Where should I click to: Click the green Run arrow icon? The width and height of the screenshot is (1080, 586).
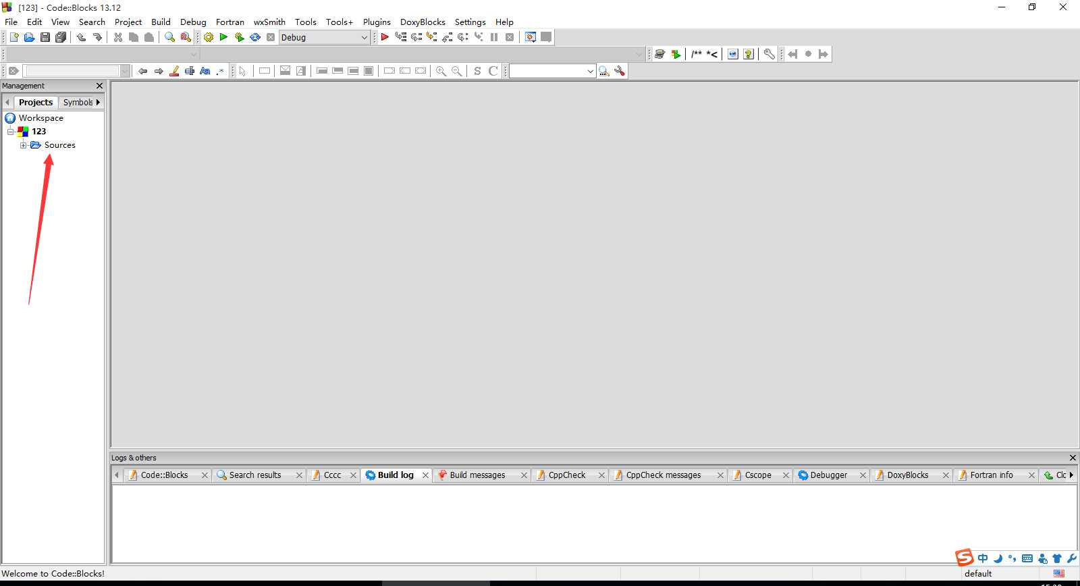pyautogui.click(x=223, y=37)
